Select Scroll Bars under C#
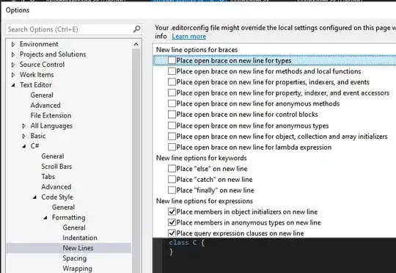396x273 pixels. (x=56, y=167)
